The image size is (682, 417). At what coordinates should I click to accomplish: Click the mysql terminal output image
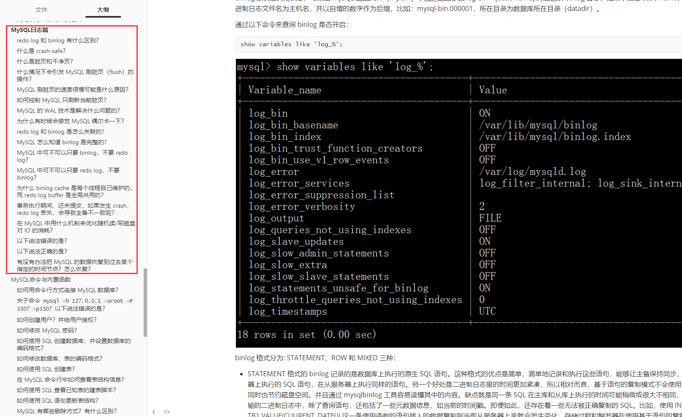coord(459,203)
